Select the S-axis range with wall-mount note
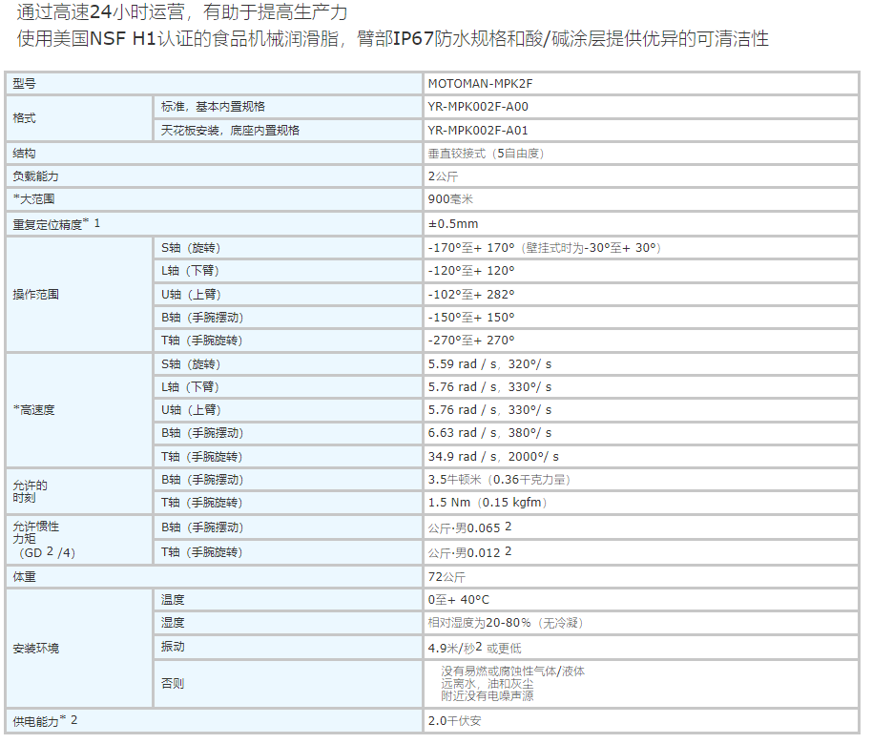 pyautogui.click(x=545, y=248)
